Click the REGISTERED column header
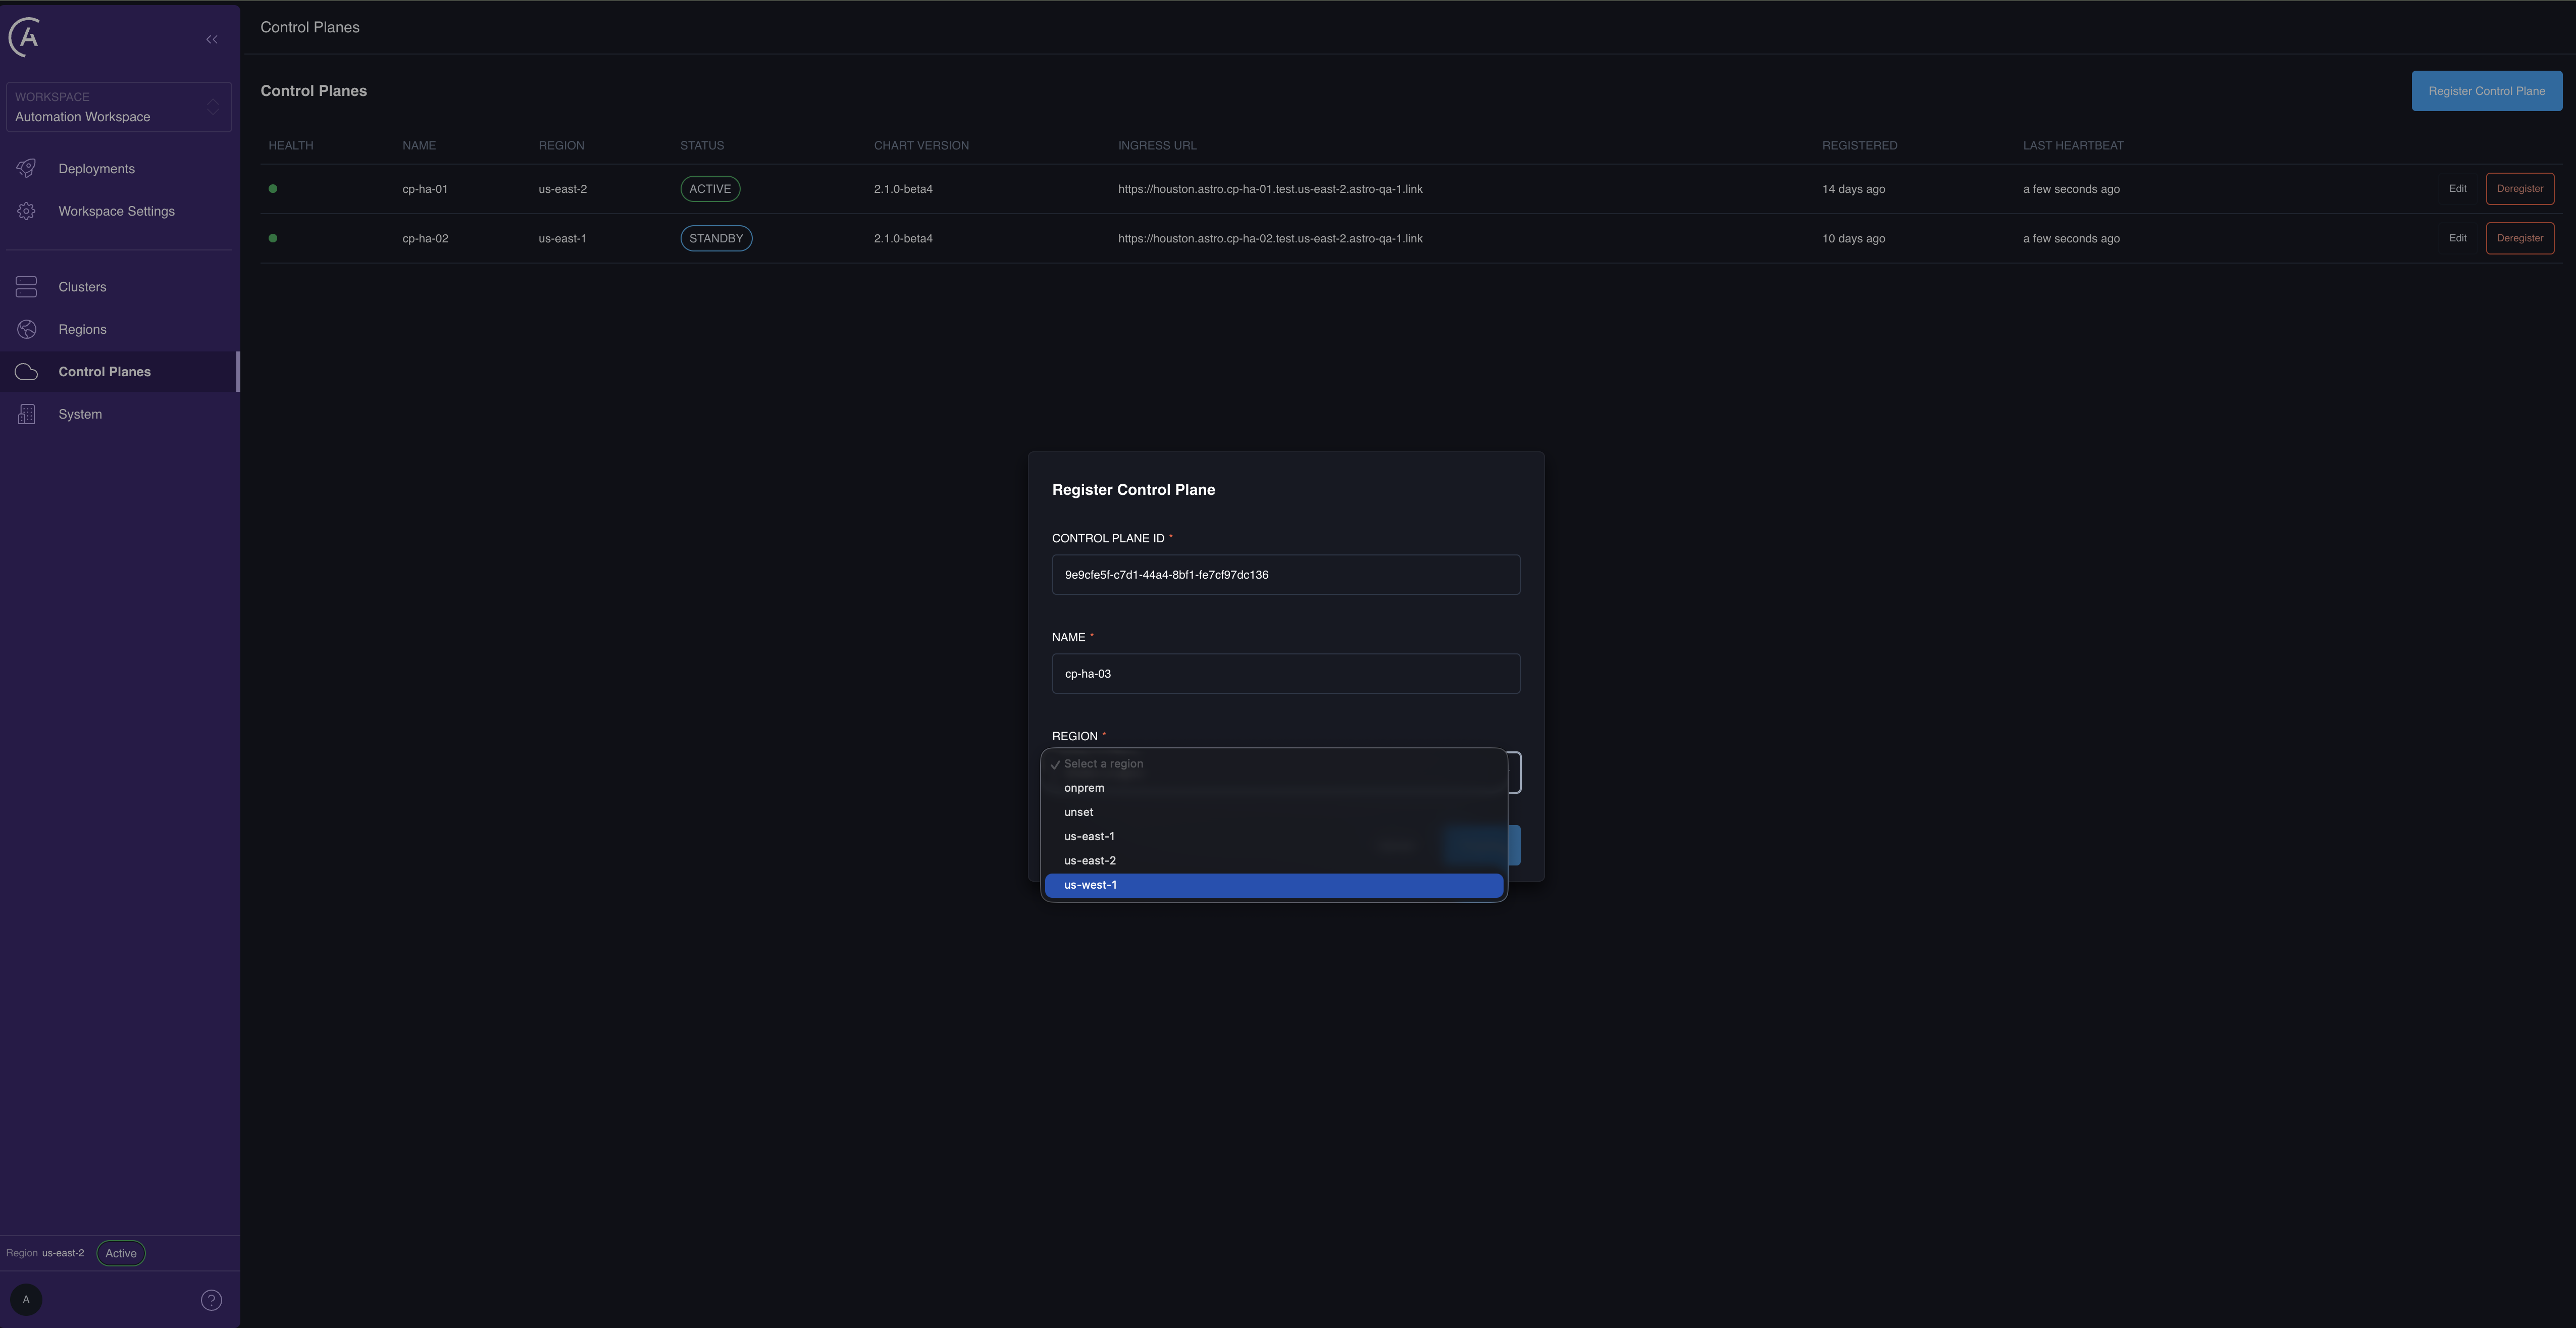This screenshot has height=1328, width=2576. pyautogui.click(x=1859, y=146)
